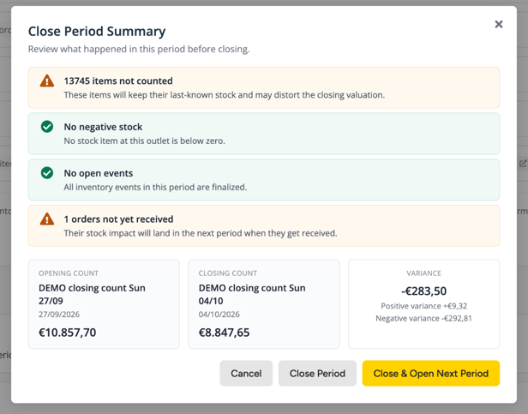Click opening count value €10.857,70
The image size is (528, 414).
coord(68,333)
